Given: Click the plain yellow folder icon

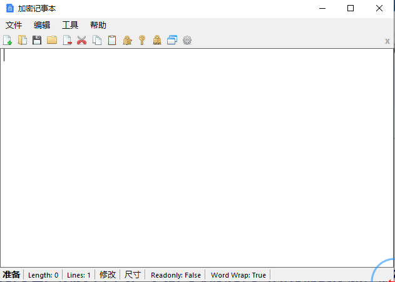Looking at the screenshot, I should pos(52,40).
